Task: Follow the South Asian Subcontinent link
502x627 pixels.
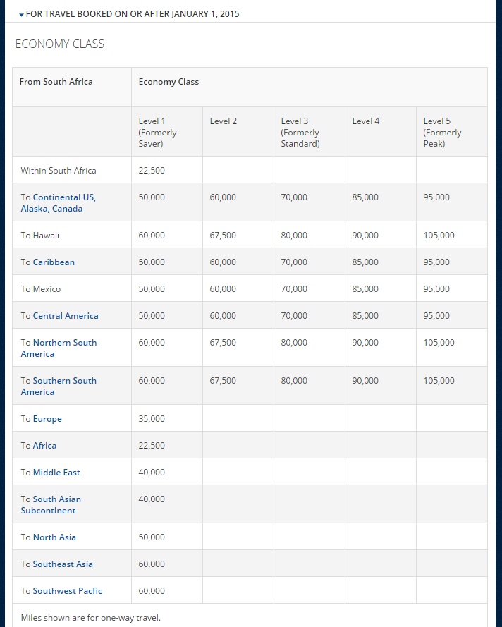Action: (x=56, y=505)
